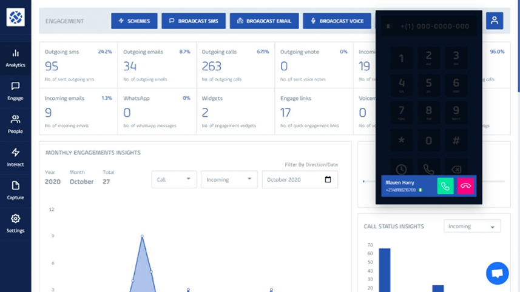Open the Capture section
This screenshot has height=292, width=520.
16,191
